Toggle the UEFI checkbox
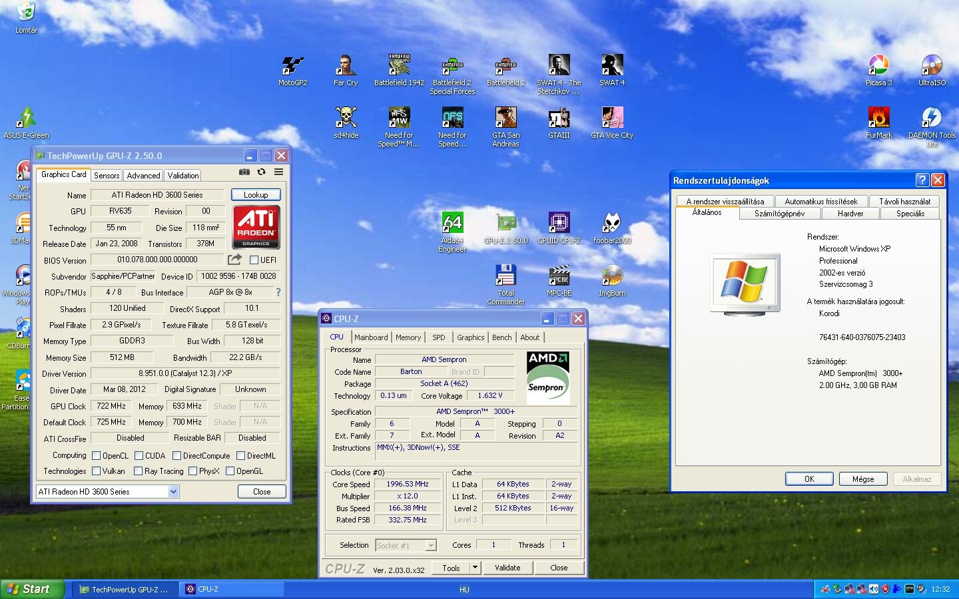Screen dimensions: 959x599 click(x=254, y=260)
